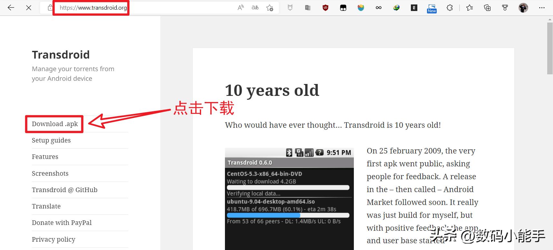The height and width of the screenshot is (250, 553).
Task: View site info via lock icon
Action: [x=50, y=8]
